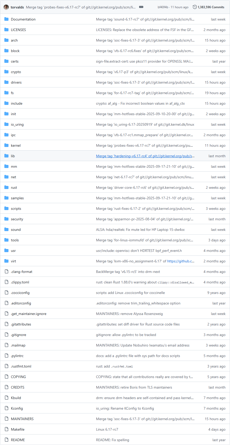The width and height of the screenshot is (230, 445).
Task: Click the file icon beside Kconfig
Action: tap(6, 408)
